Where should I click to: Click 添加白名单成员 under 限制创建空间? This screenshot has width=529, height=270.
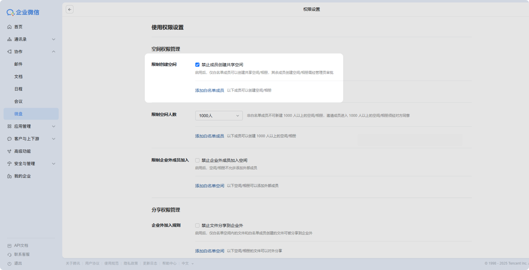(x=209, y=90)
